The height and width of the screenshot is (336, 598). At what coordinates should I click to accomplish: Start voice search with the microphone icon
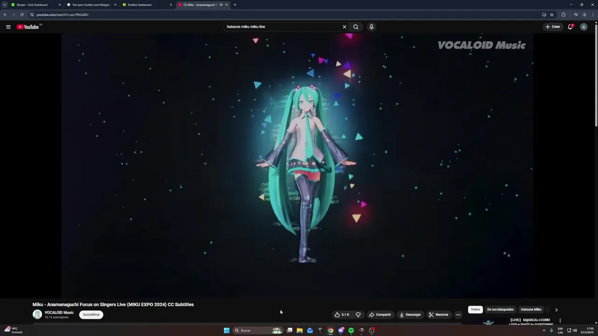[x=371, y=27]
